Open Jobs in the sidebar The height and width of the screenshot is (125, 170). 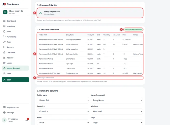point(15,31)
